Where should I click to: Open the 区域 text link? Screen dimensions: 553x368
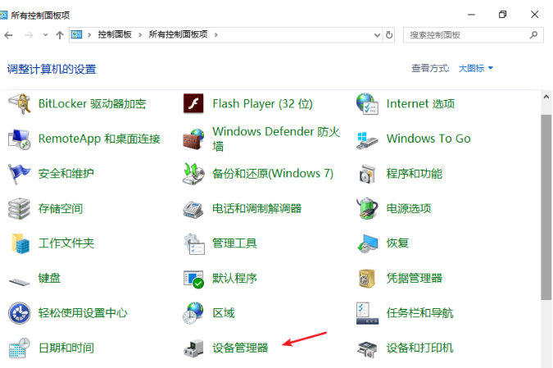[224, 313]
